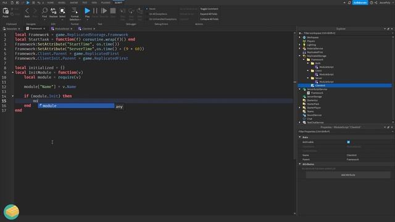Select Players service in Explorer

[x=310, y=41]
